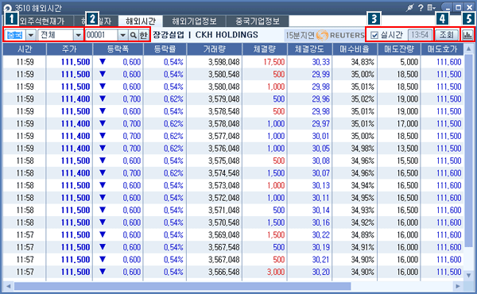477x294 pixels.
Task: Click the horizontal scrollbar left arrow
Action: pos(8,286)
